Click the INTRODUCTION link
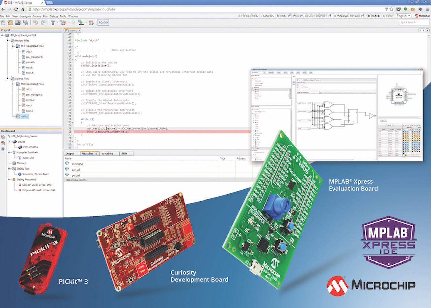Image resolution: width=431 pixels, height=308 pixels. [248, 16]
